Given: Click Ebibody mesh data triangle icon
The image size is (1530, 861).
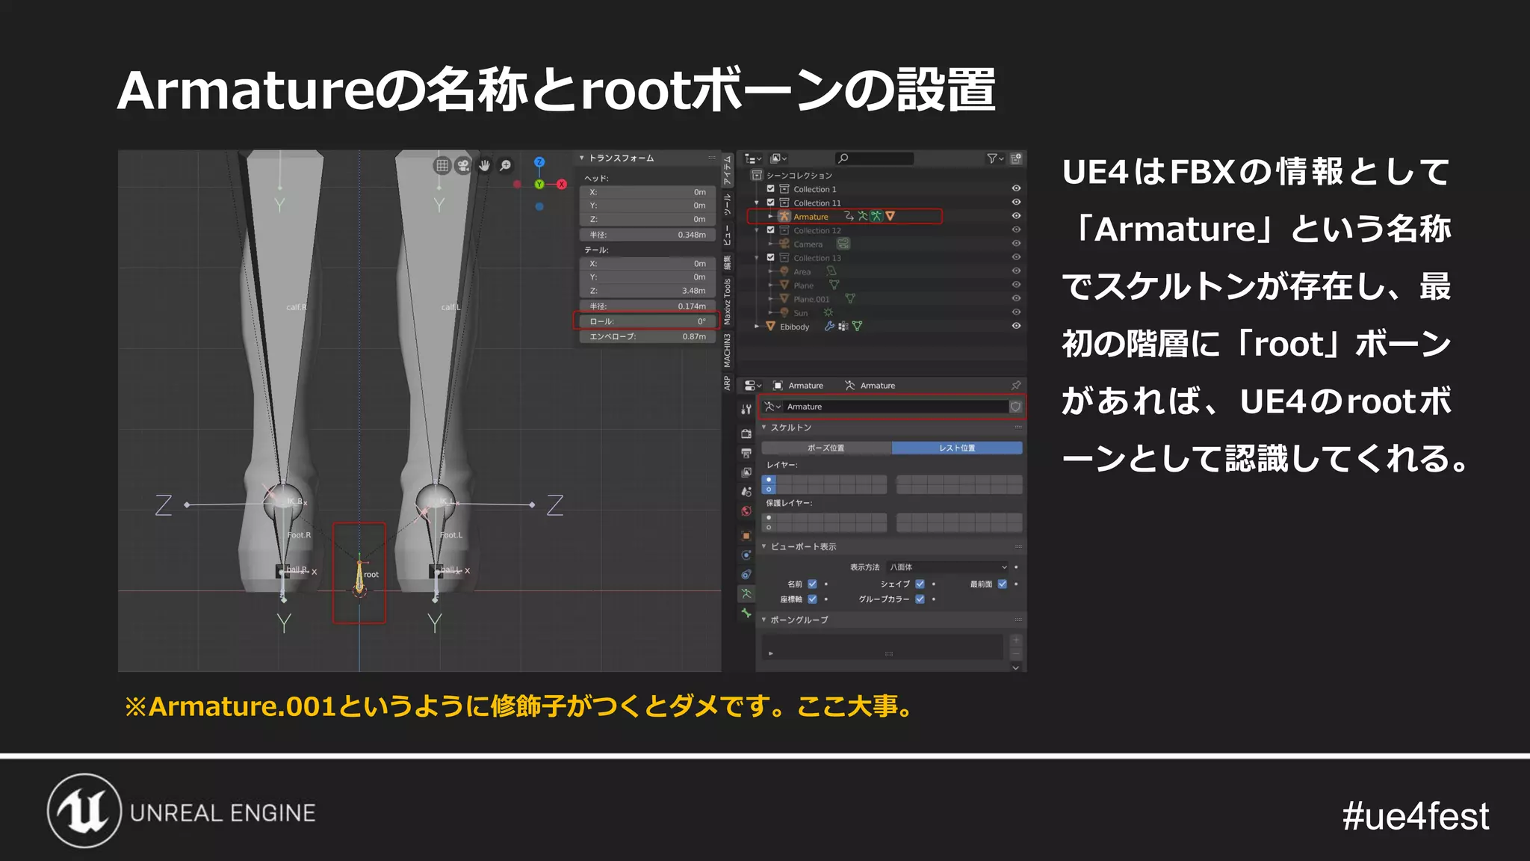Looking at the screenshot, I should pyautogui.click(x=857, y=327).
